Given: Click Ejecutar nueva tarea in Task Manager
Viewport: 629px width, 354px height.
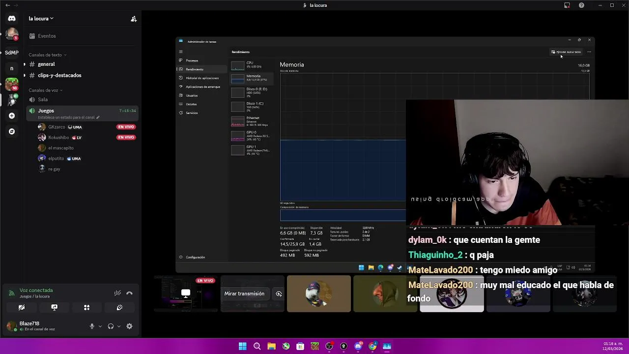Looking at the screenshot, I should click(x=566, y=52).
